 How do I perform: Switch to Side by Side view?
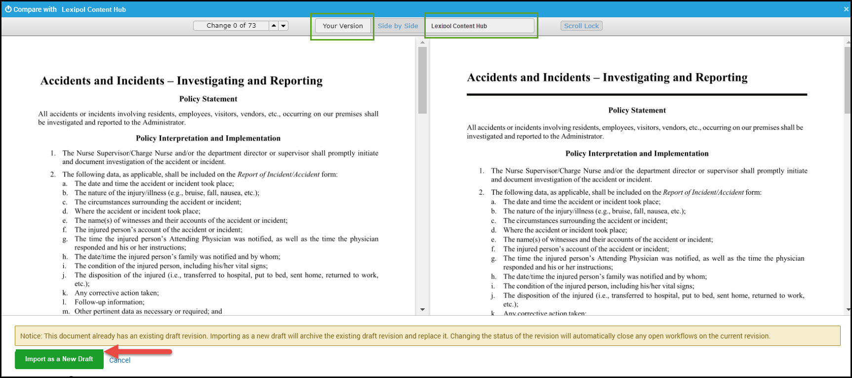coord(398,26)
